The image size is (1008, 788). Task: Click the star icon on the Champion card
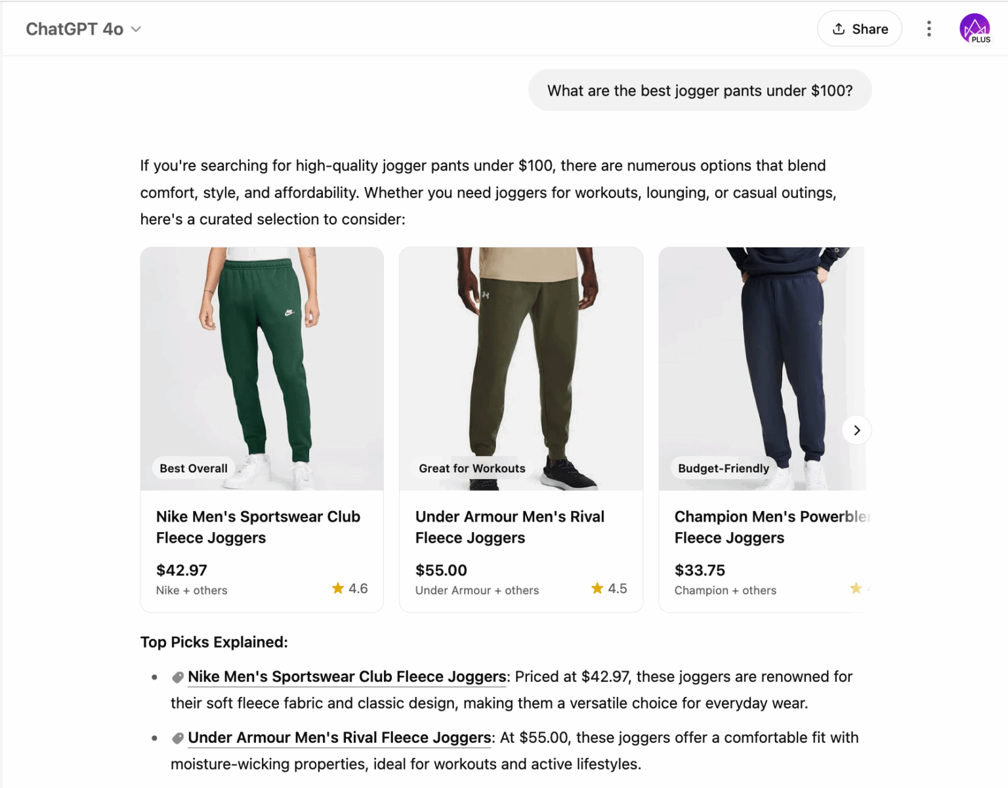[857, 588]
